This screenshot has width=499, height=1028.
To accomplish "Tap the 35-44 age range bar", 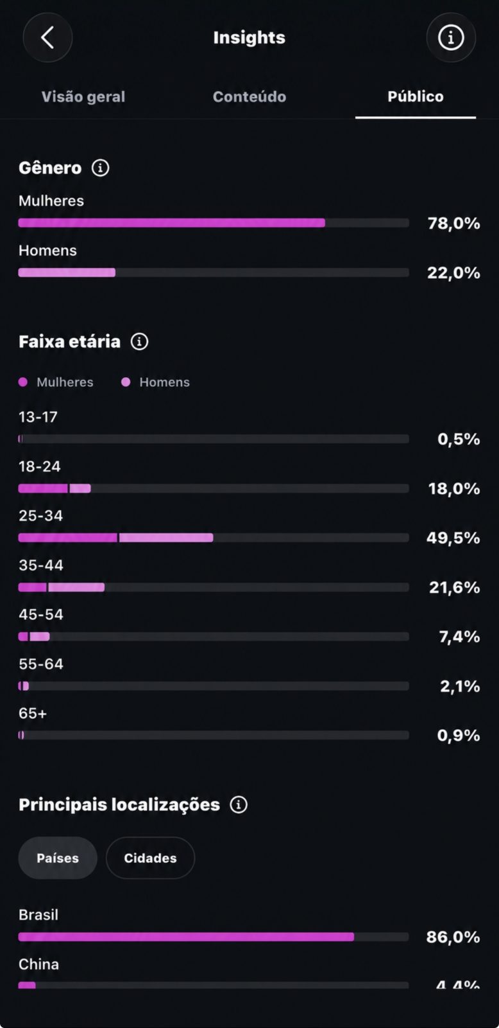I will 214,587.
